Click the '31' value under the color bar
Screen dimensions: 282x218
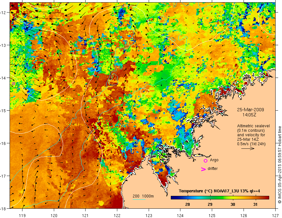click(x=255, y=204)
